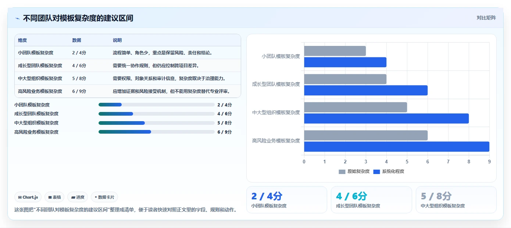Click the 成长型团队模板复杂度 progress bar
Image resolution: width=511 pixels, height=228 pixels.
156,114
